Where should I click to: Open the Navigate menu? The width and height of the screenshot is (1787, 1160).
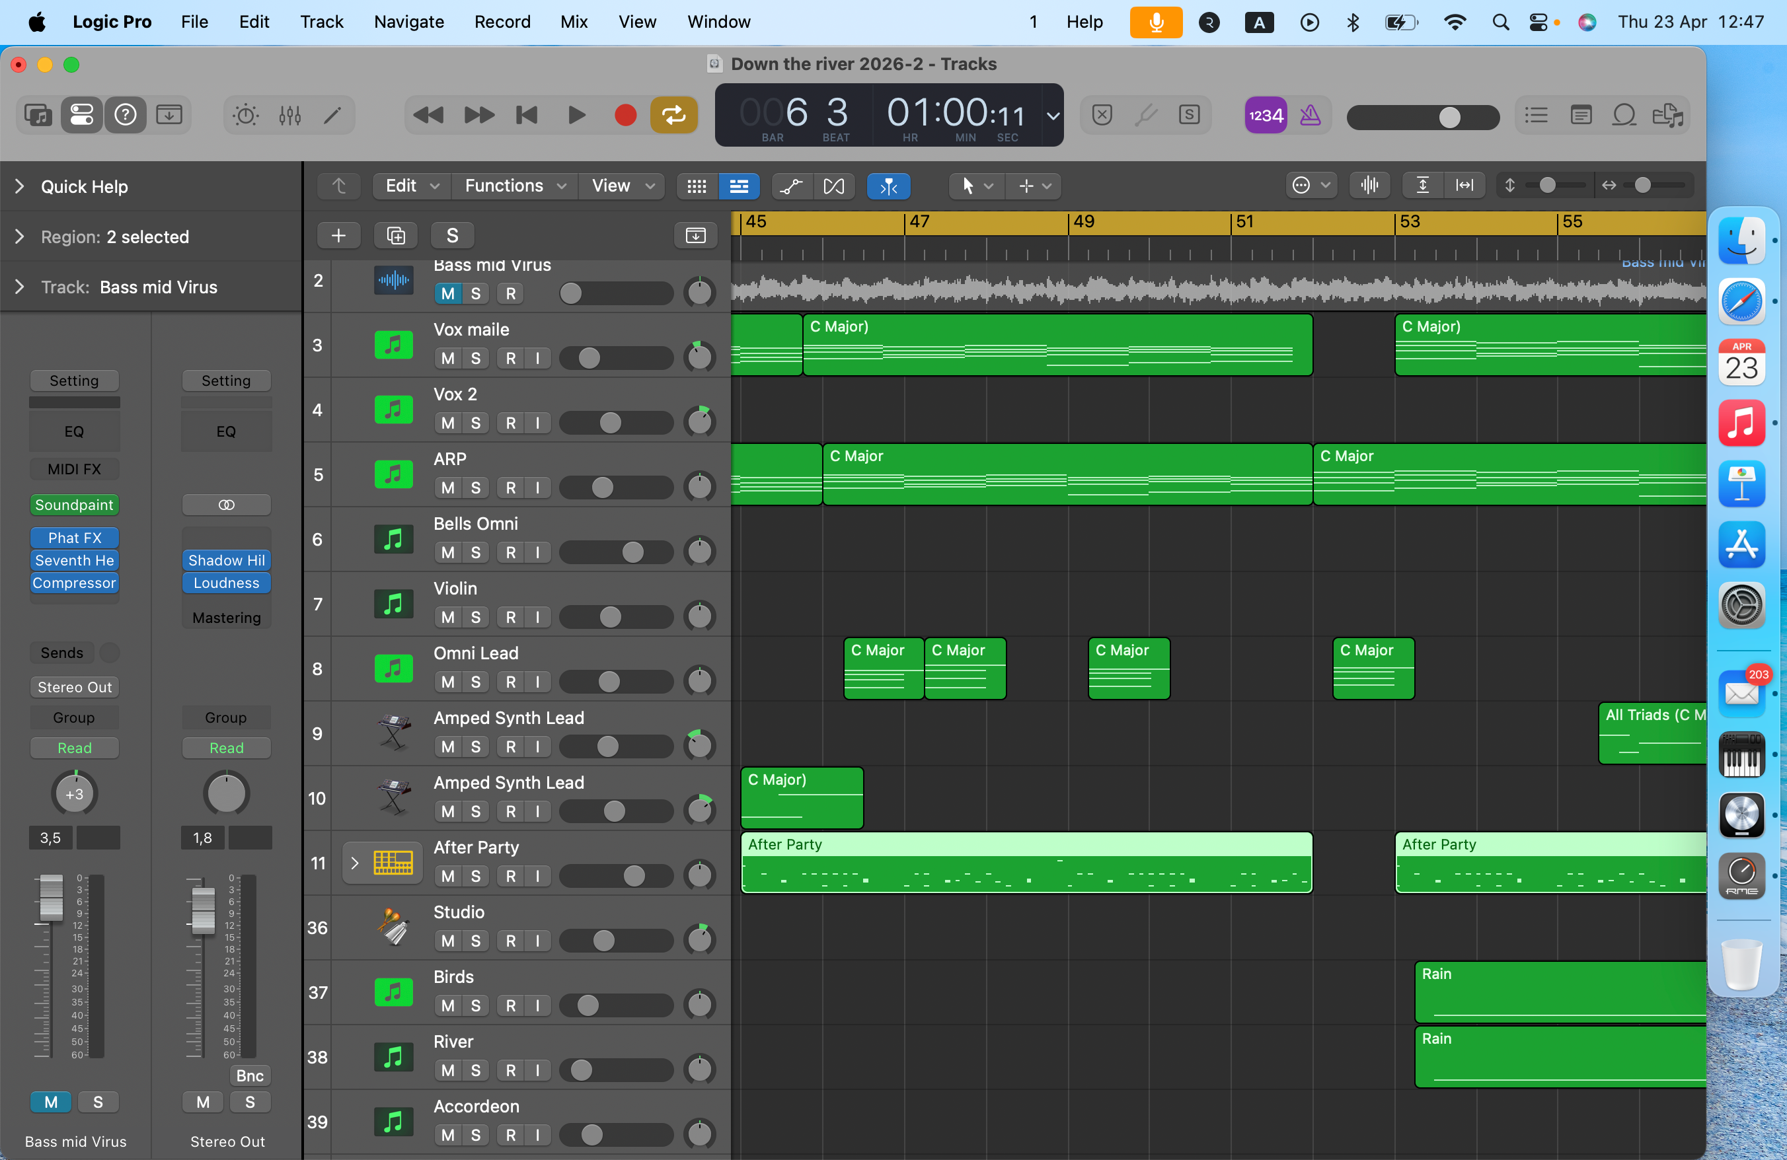[408, 22]
